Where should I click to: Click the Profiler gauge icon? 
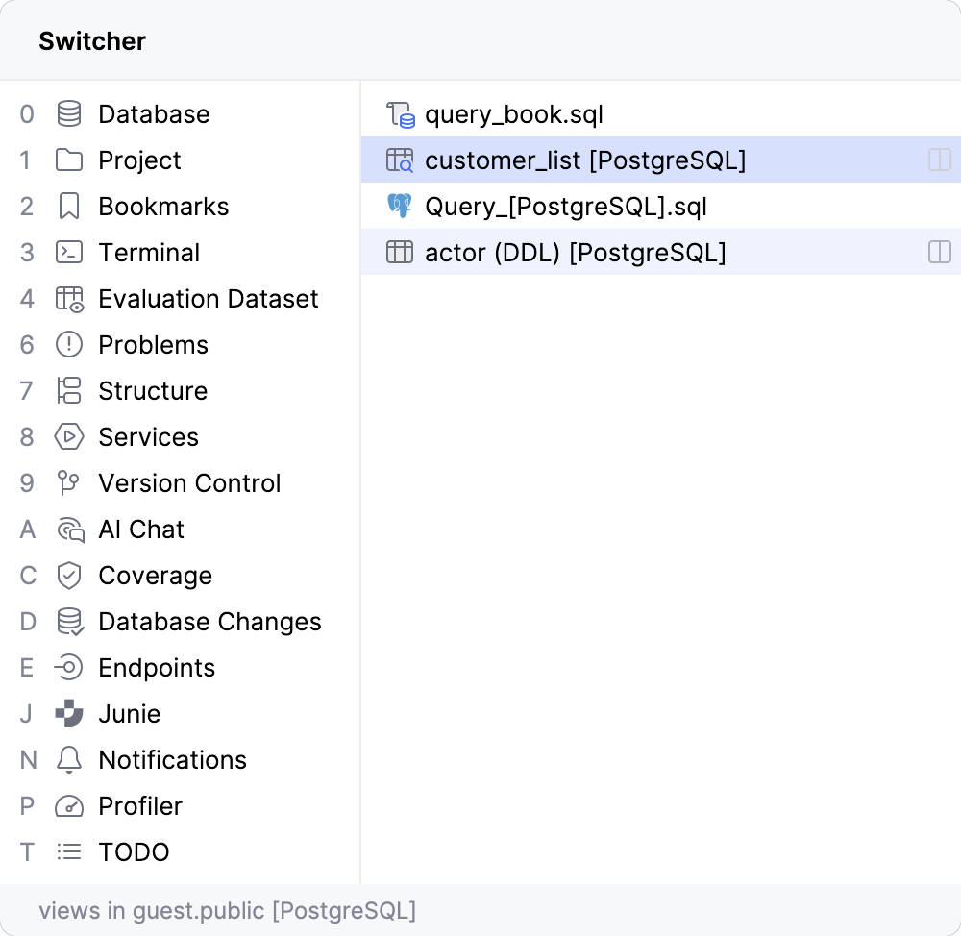69,806
